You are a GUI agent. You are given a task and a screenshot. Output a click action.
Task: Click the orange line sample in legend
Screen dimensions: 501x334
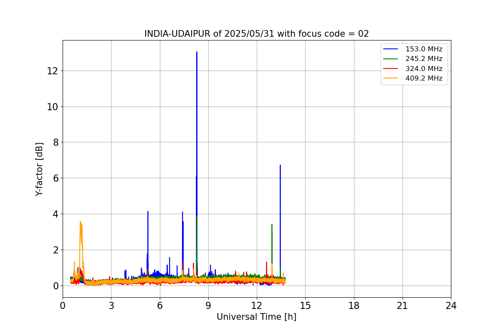[391, 78]
